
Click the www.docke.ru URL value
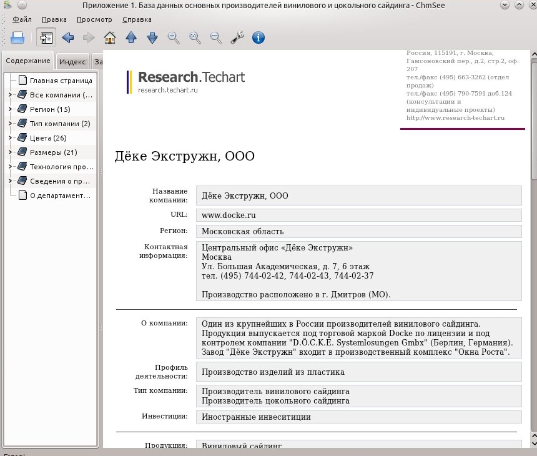click(x=229, y=215)
